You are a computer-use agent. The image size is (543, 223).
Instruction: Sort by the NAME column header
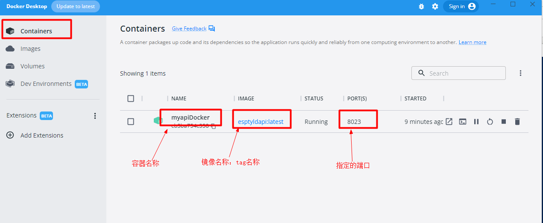pyautogui.click(x=179, y=98)
